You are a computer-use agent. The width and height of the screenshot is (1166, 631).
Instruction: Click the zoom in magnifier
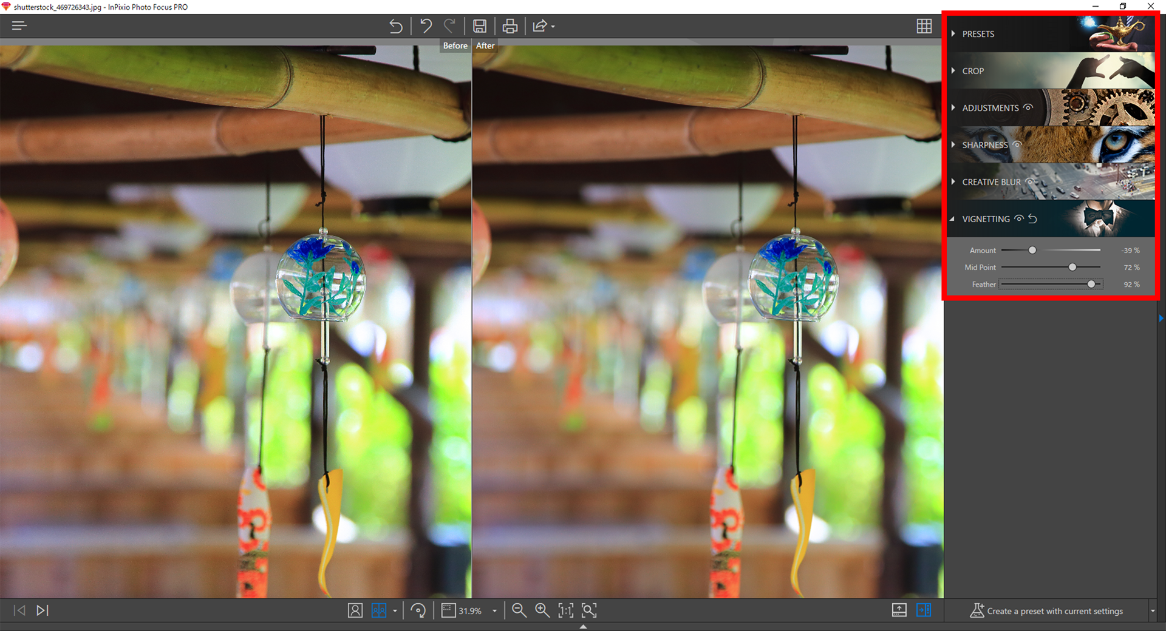click(542, 610)
